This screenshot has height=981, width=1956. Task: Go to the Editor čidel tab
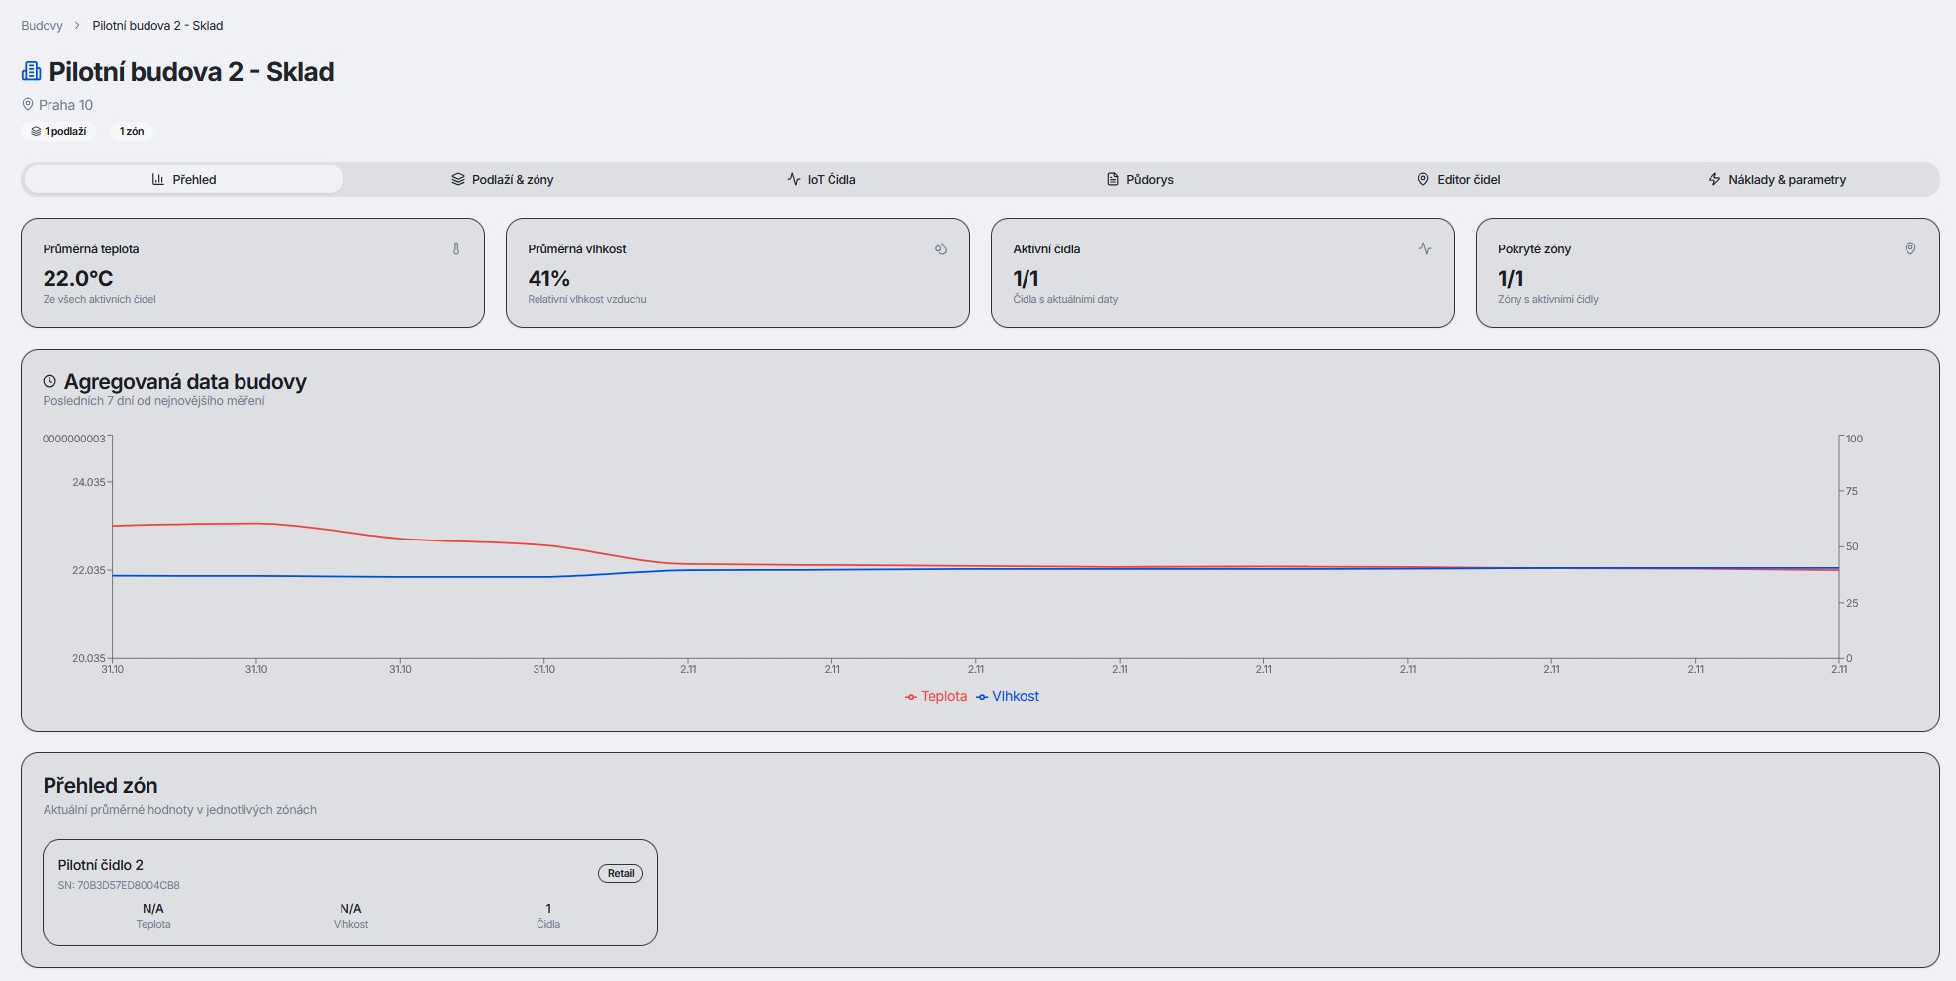[x=1458, y=179]
